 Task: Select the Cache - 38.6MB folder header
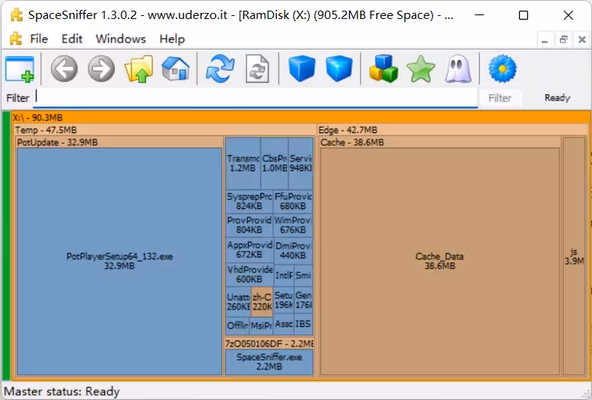pyautogui.click(x=440, y=142)
